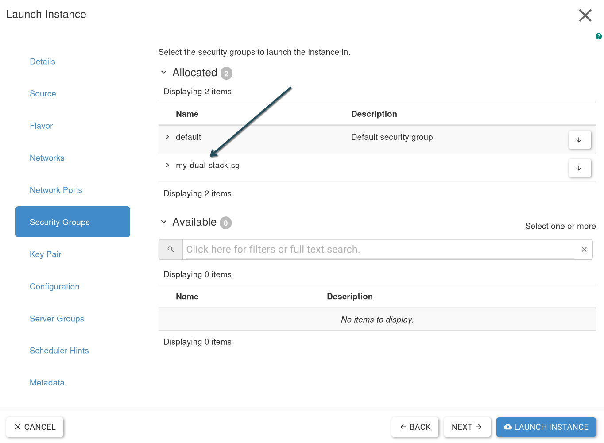Click the 'Select one or more' text
The height and width of the screenshot is (443, 604).
pyautogui.click(x=560, y=226)
